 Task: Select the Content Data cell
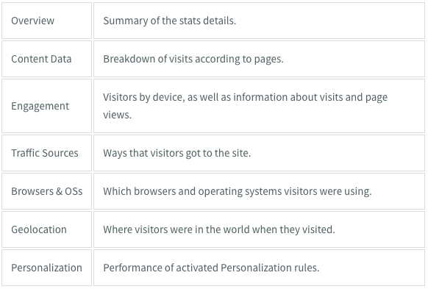[x=46, y=59]
